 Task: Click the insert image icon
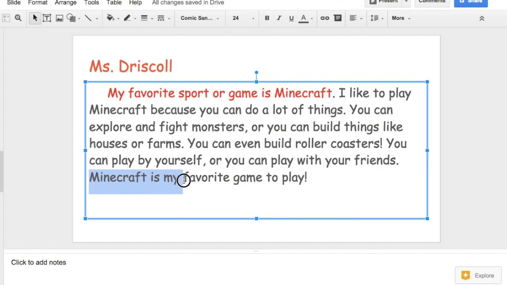59,18
